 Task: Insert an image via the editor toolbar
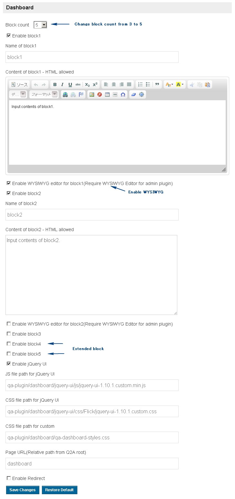point(92,94)
